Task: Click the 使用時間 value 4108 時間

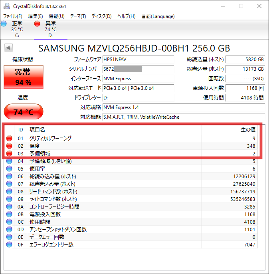Action: click(x=245, y=98)
